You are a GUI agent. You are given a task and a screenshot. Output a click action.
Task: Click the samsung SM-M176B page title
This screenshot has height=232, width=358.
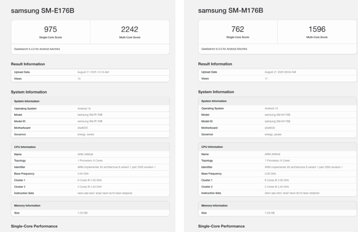click(231, 11)
